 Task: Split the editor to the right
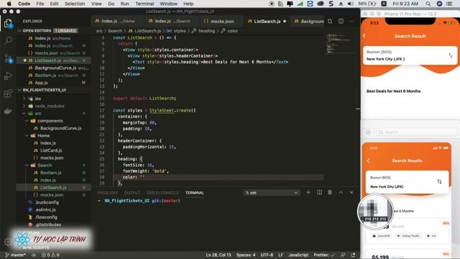[341, 21]
